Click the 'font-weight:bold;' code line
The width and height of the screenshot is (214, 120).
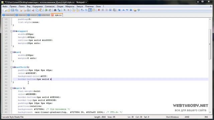pyautogui.click(x=29, y=91)
